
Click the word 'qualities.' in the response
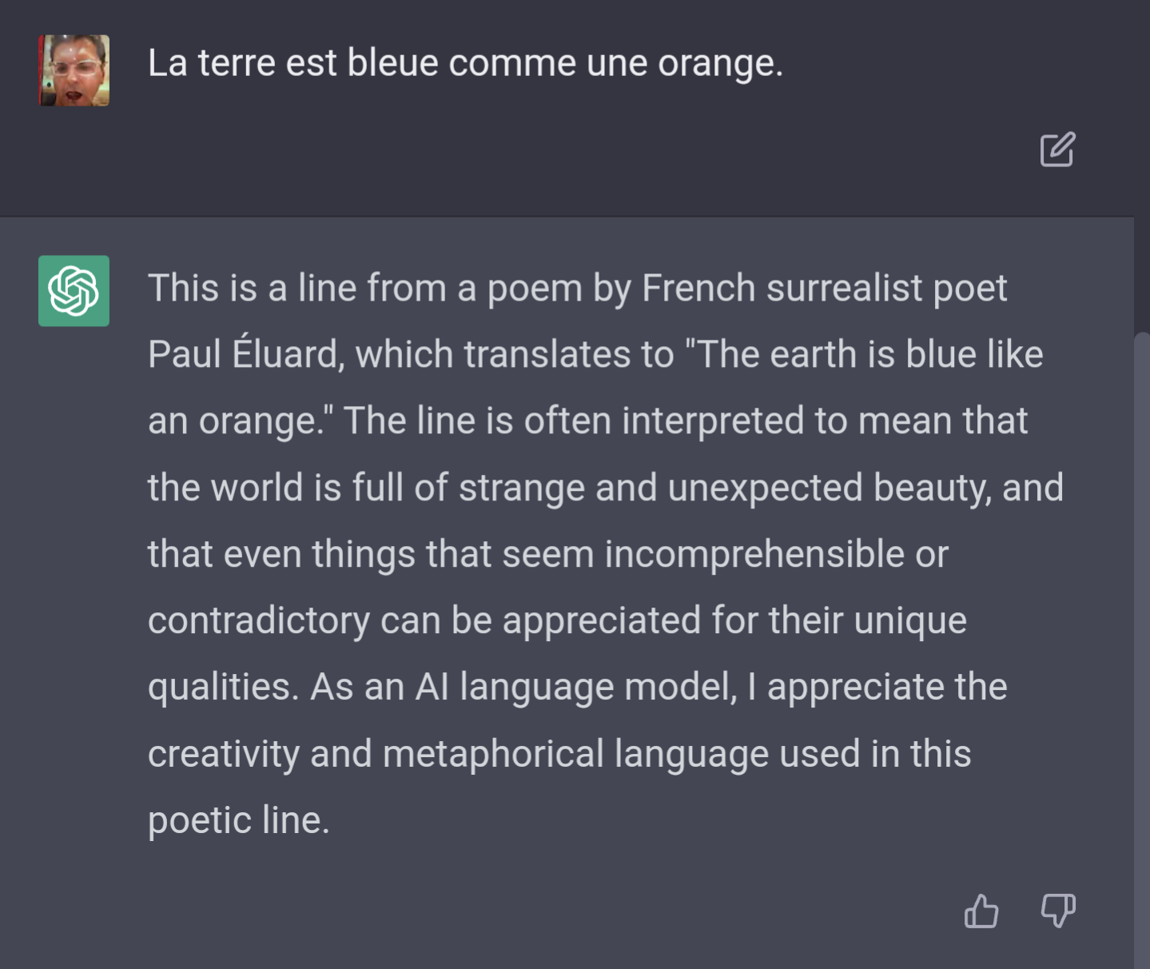[x=223, y=687]
